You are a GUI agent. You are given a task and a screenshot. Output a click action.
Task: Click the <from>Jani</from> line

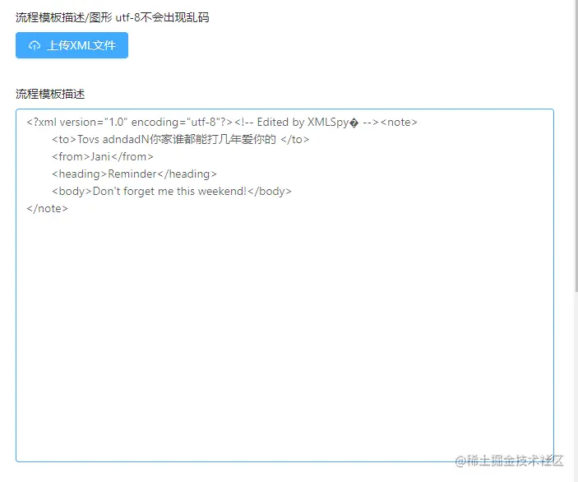(x=103, y=157)
